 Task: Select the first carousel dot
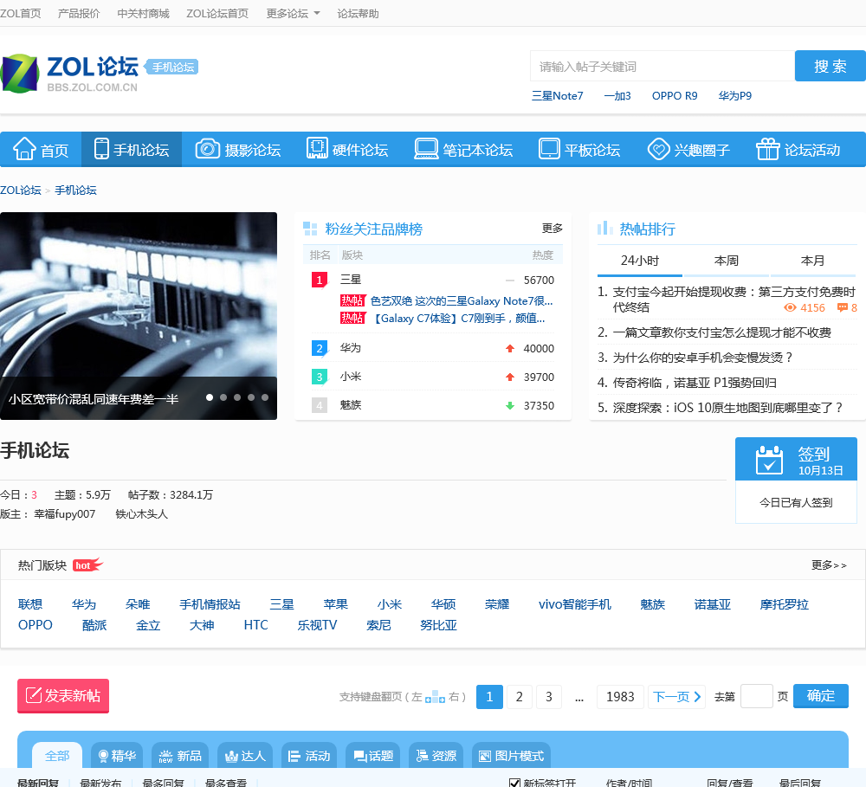pyautogui.click(x=210, y=397)
